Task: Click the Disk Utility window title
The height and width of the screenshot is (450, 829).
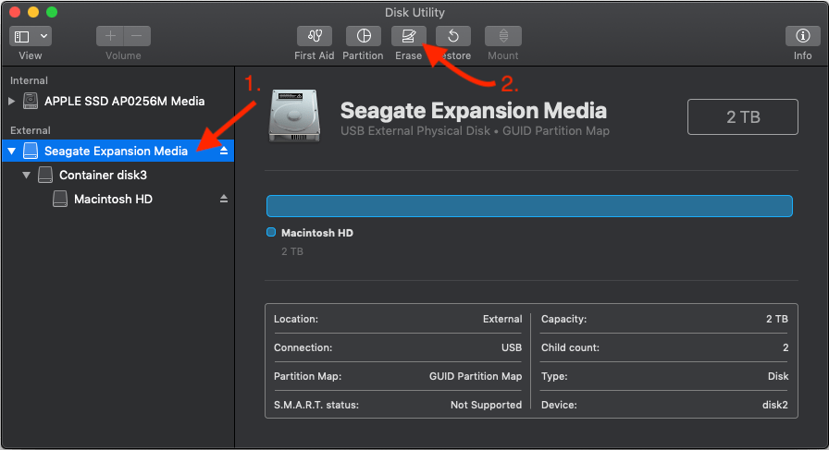Action: (x=414, y=12)
